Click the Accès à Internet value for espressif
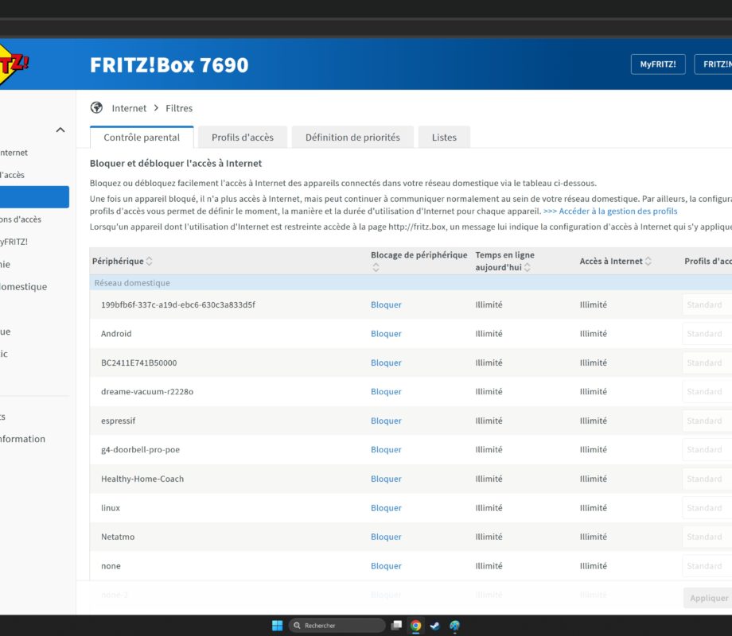 tap(594, 421)
